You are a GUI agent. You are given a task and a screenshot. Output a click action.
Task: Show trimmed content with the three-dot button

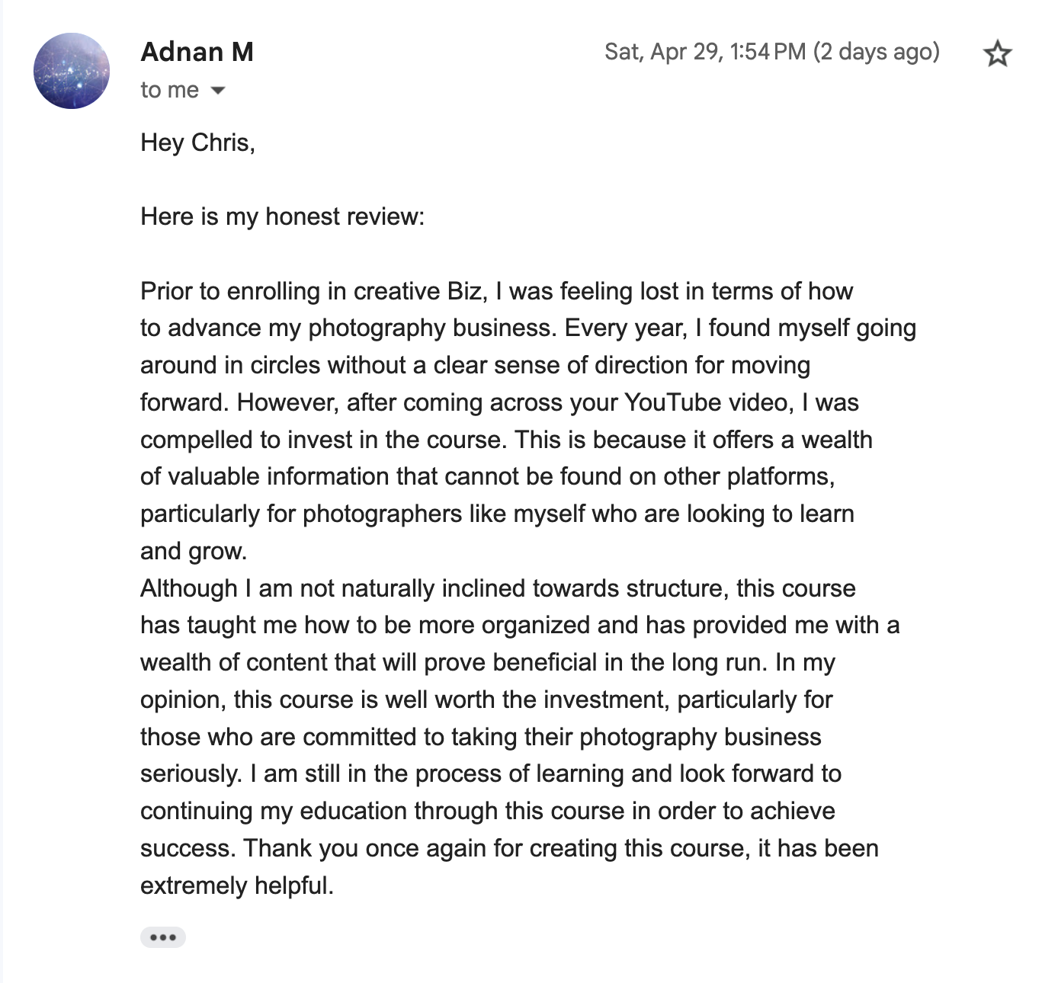tap(163, 937)
